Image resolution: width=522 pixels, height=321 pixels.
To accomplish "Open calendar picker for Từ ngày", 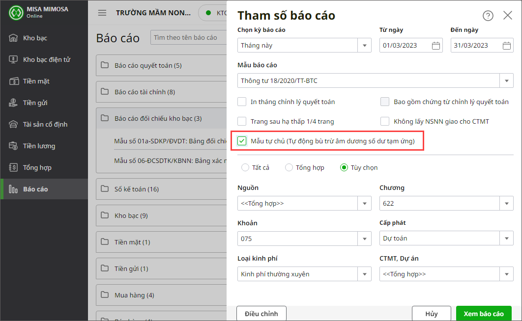I will click(435, 46).
